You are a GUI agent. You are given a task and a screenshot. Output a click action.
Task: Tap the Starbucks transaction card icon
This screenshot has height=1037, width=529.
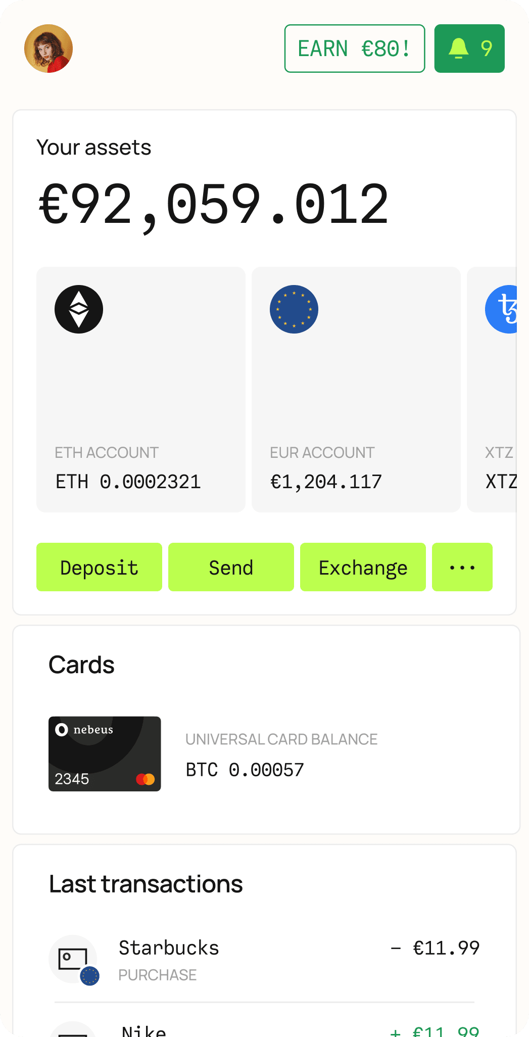pos(73,959)
